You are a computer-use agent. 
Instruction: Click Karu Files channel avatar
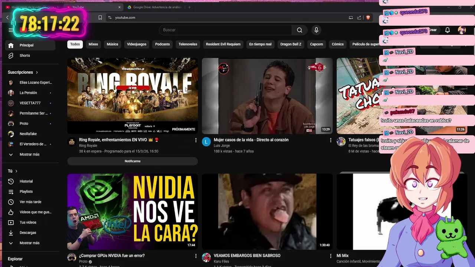coord(206,257)
